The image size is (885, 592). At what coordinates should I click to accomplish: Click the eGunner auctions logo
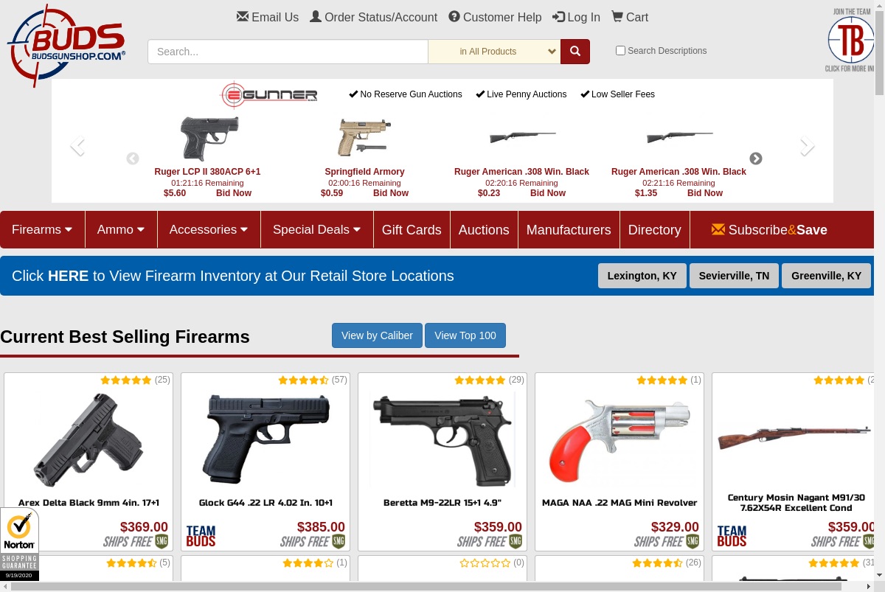pos(269,94)
